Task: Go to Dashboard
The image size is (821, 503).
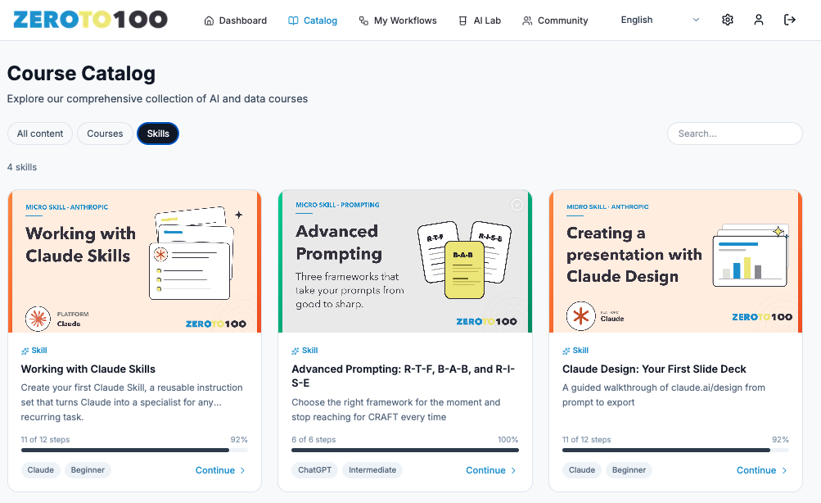Action: pyautogui.click(x=235, y=20)
